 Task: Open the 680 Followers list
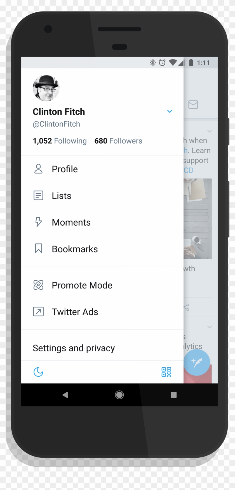point(118,141)
